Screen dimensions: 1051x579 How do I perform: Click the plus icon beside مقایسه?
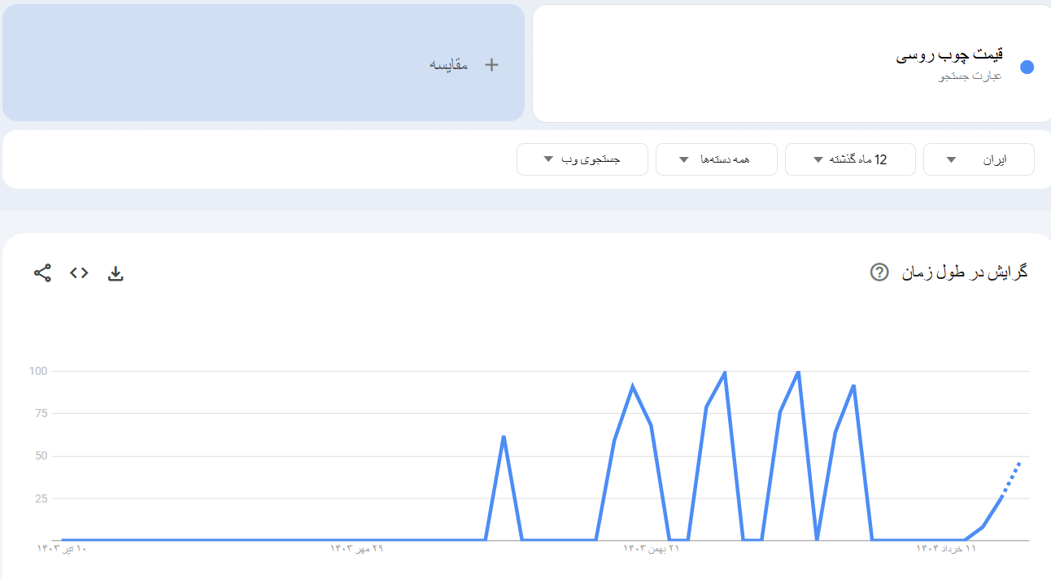[x=491, y=65]
